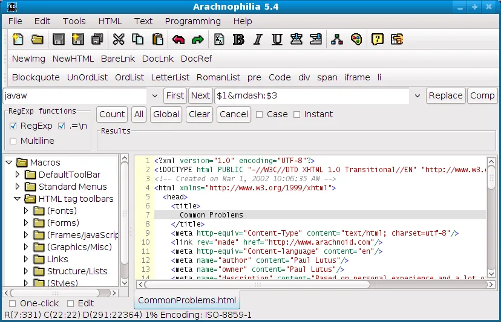Click the green Redo arrow icon
The image size is (501, 322).
(197, 40)
